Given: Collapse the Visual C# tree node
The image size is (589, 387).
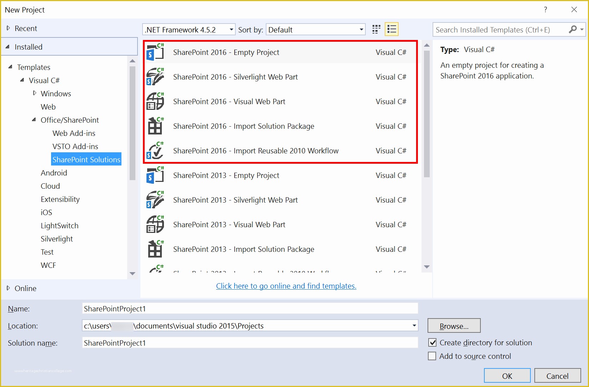Looking at the screenshot, I should point(22,80).
